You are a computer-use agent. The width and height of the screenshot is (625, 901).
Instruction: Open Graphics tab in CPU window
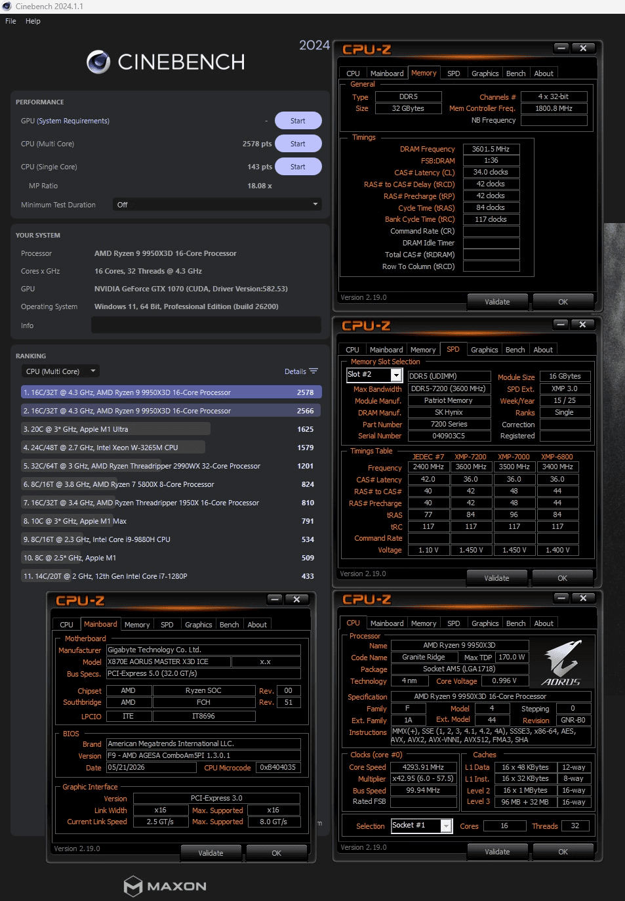click(485, 623)
